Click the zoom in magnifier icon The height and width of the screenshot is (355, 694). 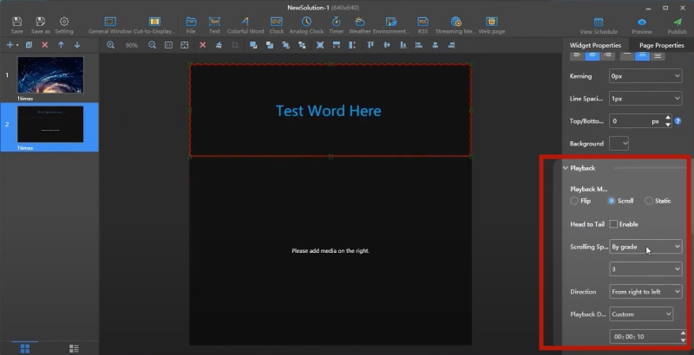point(111,45)
